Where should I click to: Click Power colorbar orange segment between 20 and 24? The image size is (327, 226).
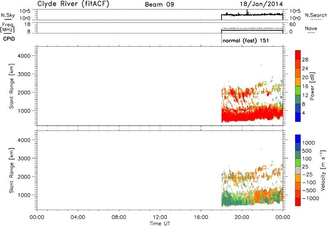point(298,73)
